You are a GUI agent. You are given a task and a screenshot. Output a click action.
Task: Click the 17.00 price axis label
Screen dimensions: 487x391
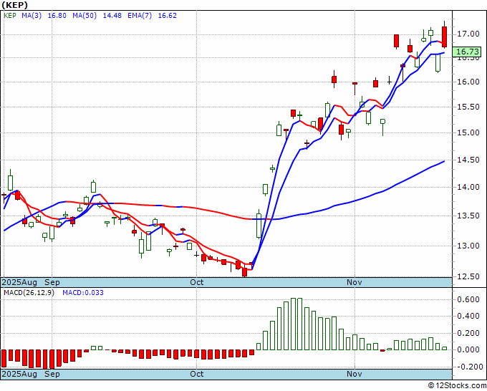coord(468,34)
